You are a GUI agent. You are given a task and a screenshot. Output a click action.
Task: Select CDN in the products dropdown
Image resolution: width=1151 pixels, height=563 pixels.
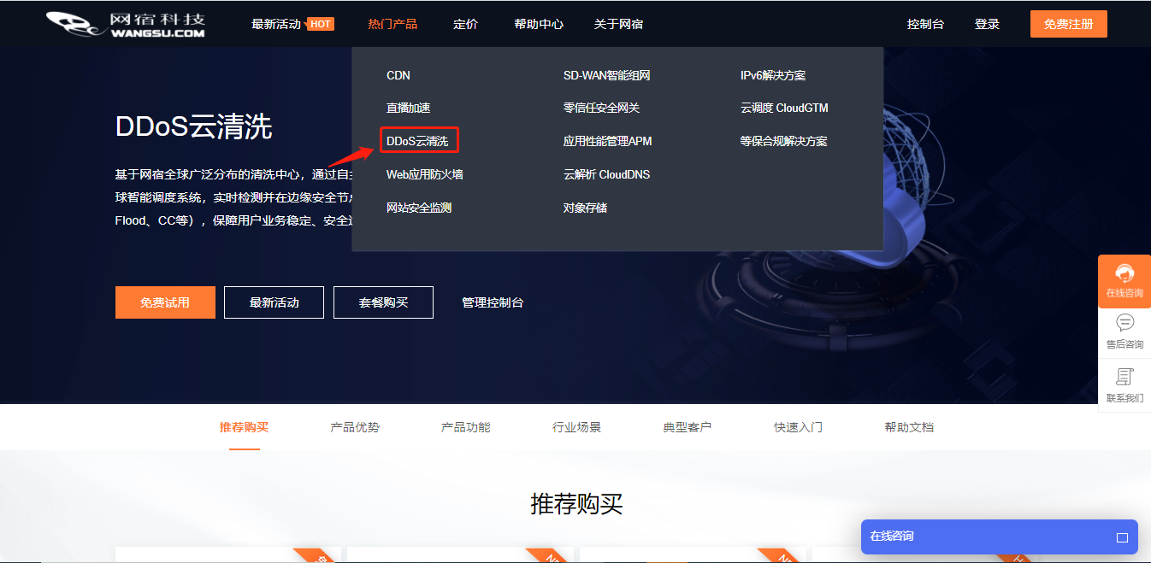(398, 75)
